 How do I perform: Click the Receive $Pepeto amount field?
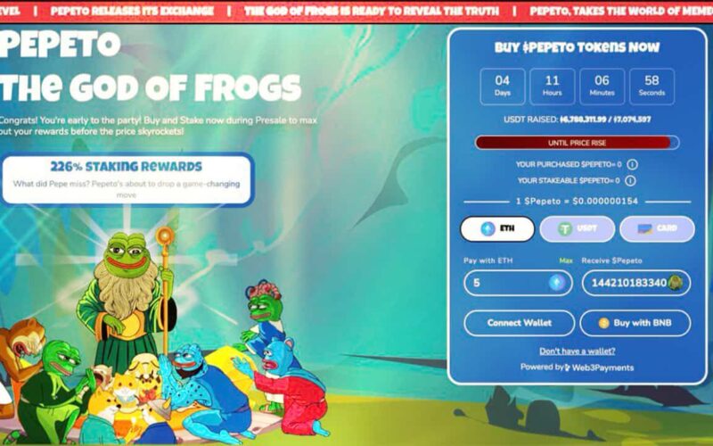pyautogui.click(x=636, y=283)
